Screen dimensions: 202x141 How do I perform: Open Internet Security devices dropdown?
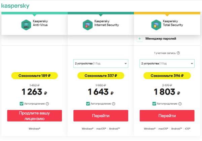(101, 63)
